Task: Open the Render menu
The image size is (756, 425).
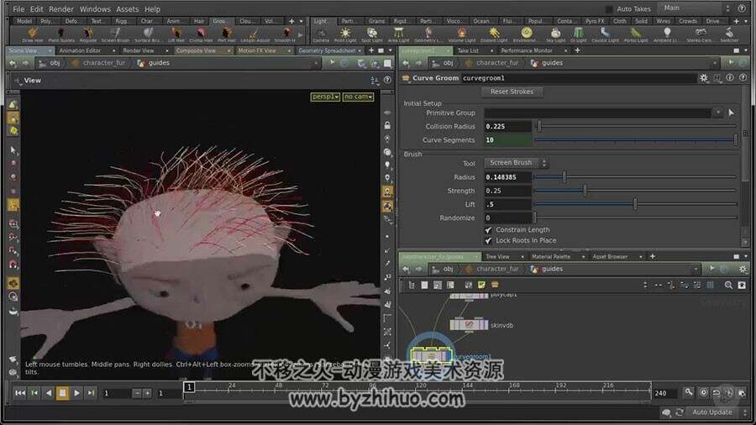Action: tap(61, 9)
